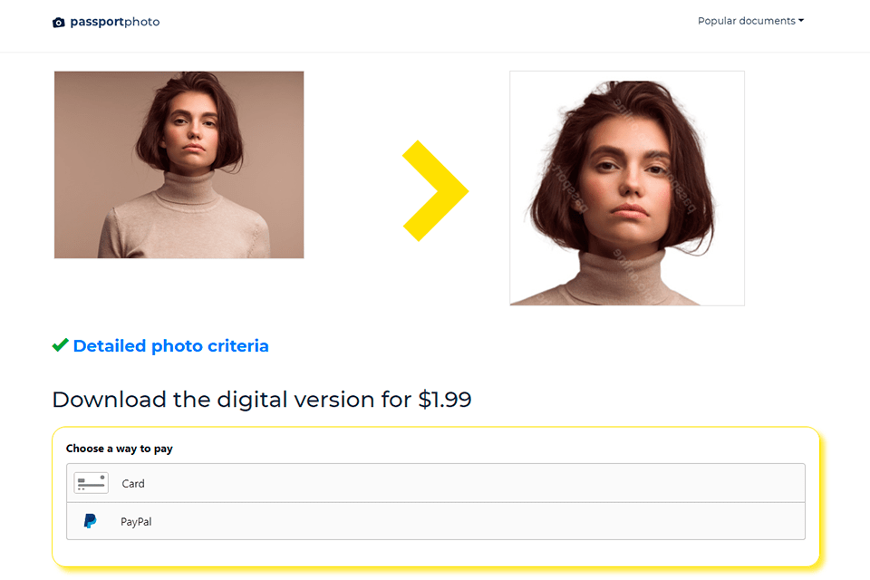Click the PayPal logo icon
The width and height of the screenshot is (870, 580).
point(90,521)
